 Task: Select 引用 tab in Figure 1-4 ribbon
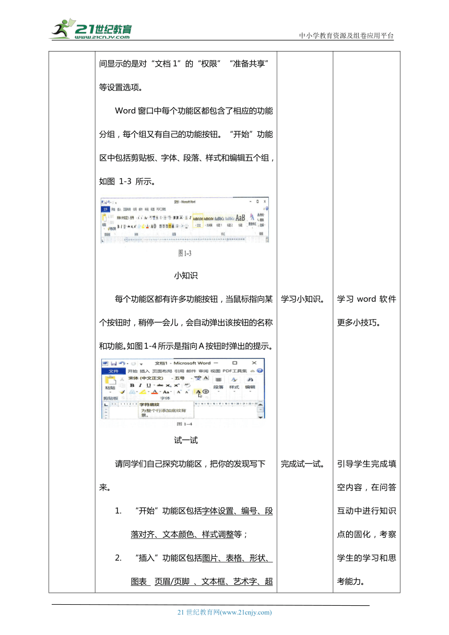click(179, 371)
